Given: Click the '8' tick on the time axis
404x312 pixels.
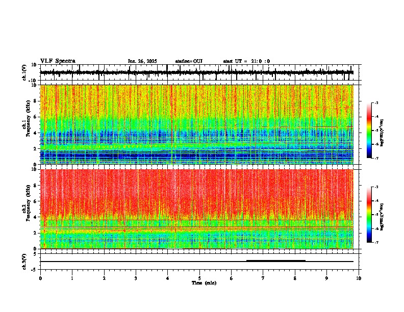Looking at the screenshot, I should [295, 278].
